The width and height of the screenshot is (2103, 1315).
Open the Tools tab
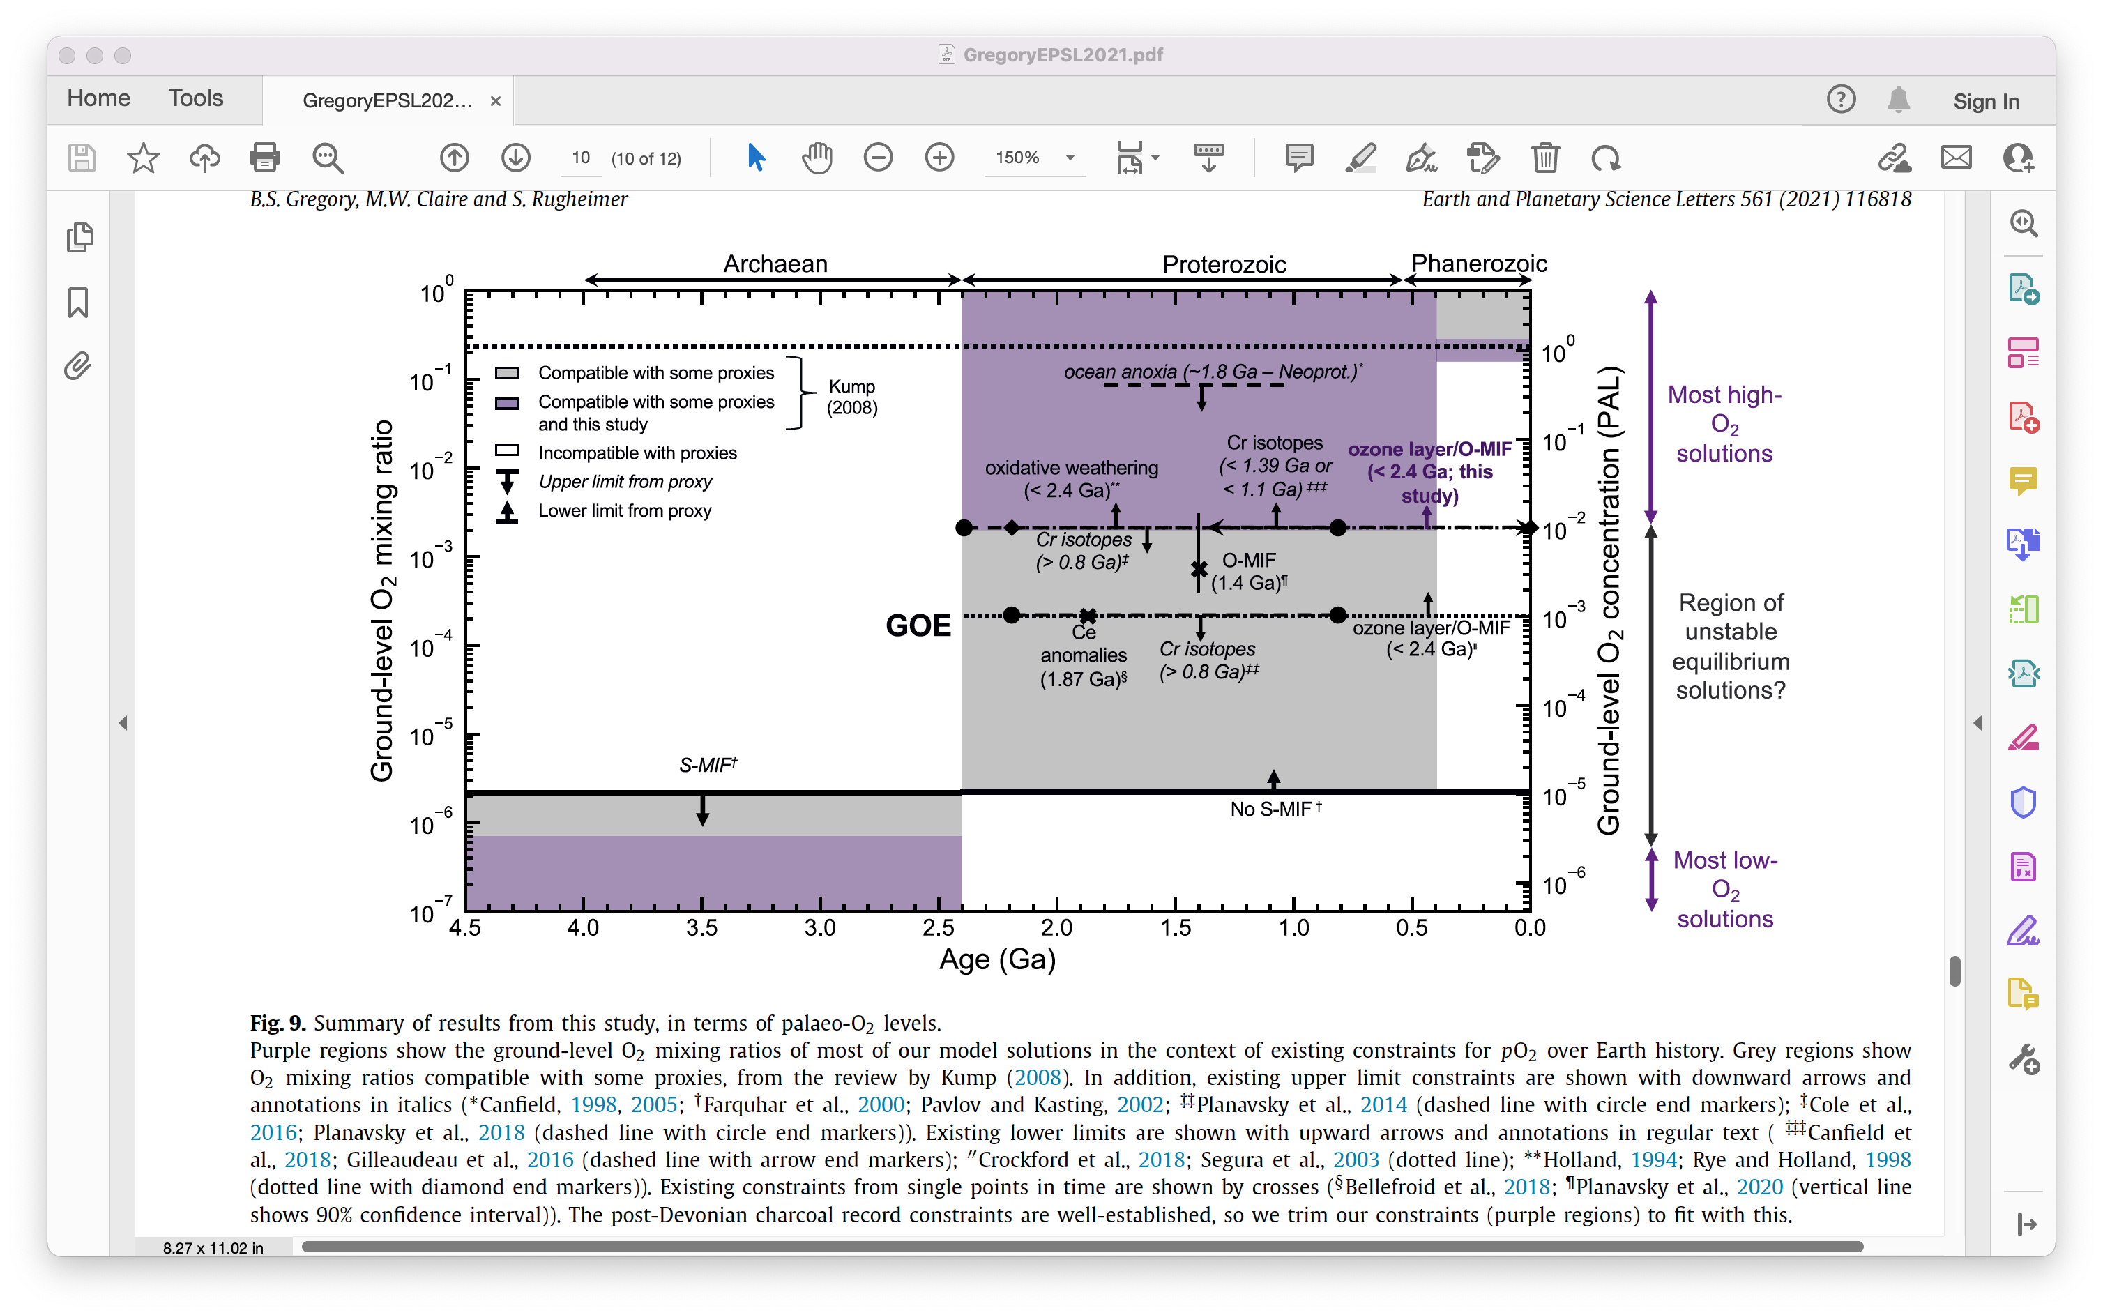click(196, 98)
